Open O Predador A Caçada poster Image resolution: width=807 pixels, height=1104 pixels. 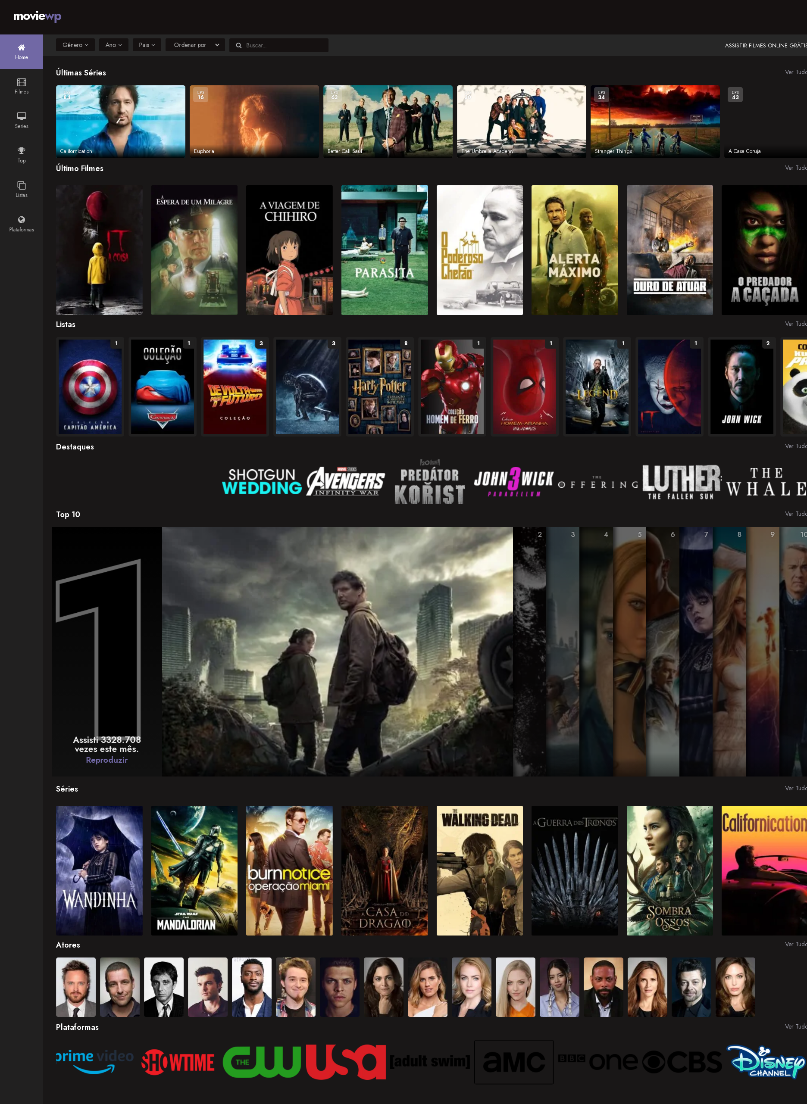(764, 250)
